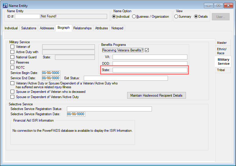Image resolution: width=236 pixels, height=166 pixels.
Task: Check the Reserves checkbox
Action: pos(13,62)
